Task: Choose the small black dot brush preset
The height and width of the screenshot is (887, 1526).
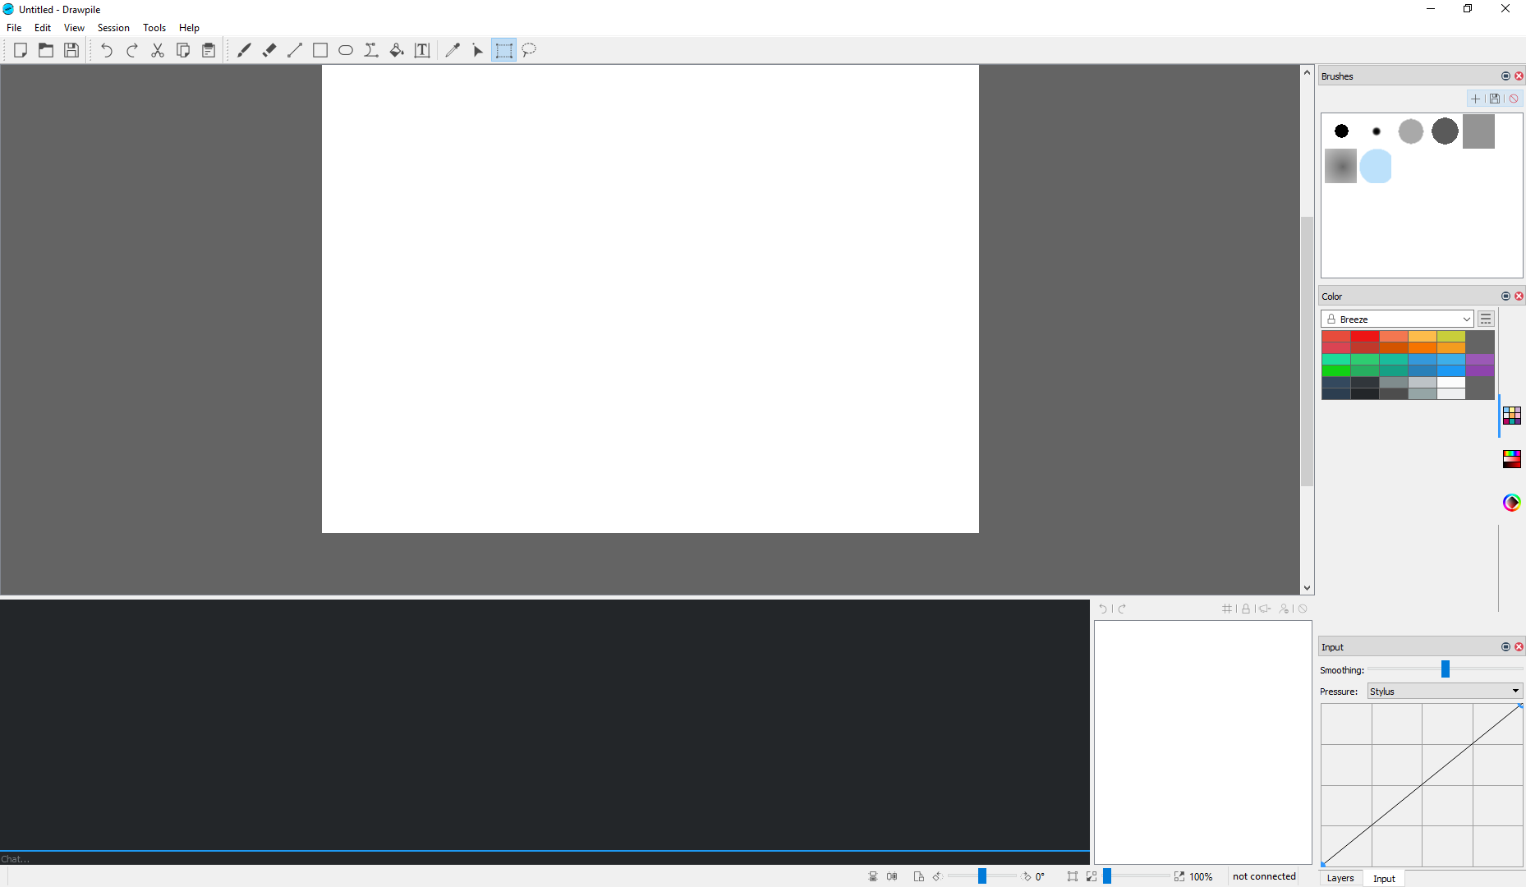Action: 1376,131
